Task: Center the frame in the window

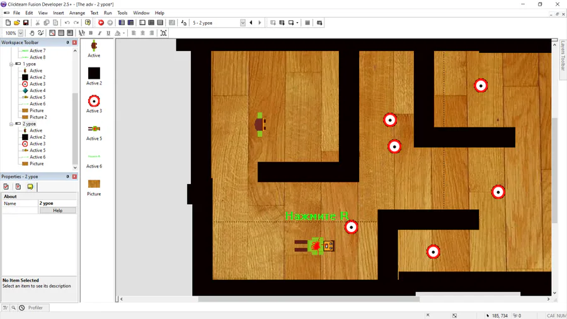Action: (x=163, y=33)
